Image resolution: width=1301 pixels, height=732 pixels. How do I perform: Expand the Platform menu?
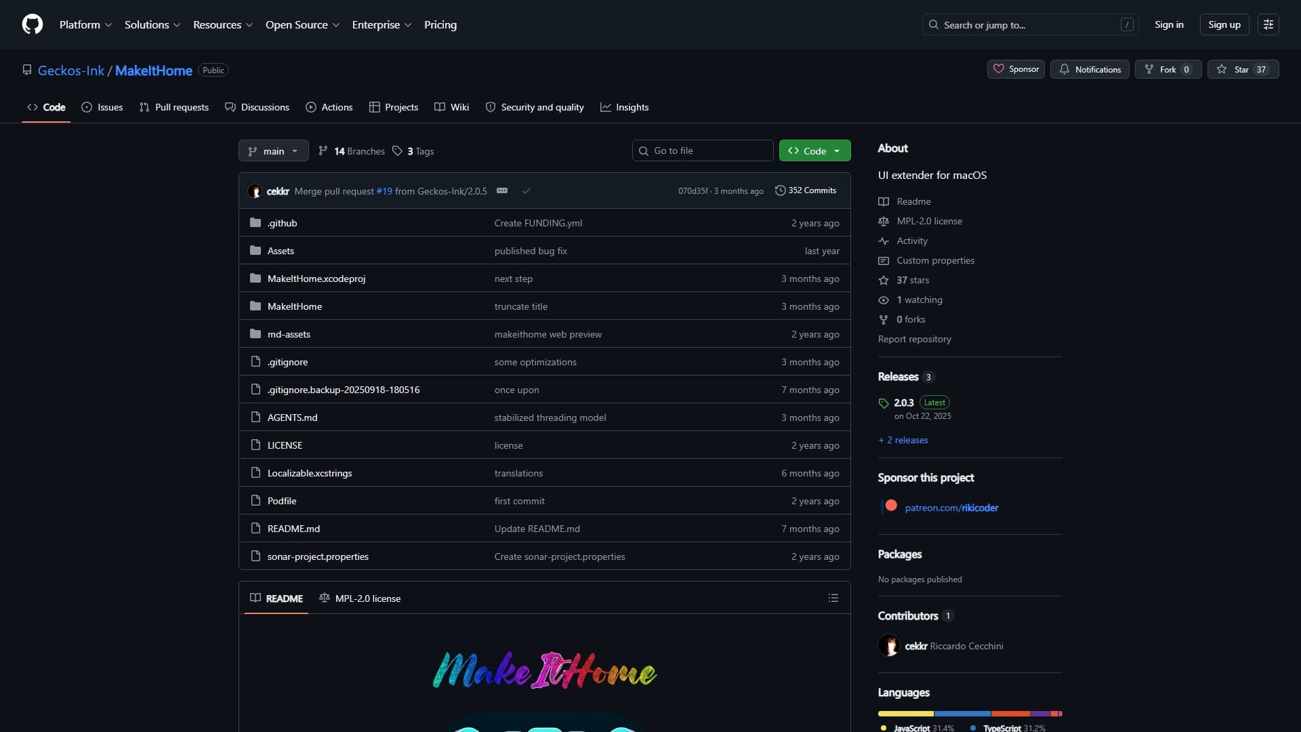pos(85,24)
